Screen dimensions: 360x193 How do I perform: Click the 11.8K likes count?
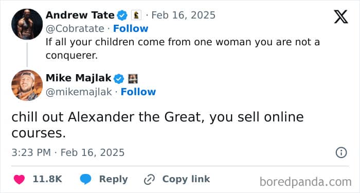(47, 179)
